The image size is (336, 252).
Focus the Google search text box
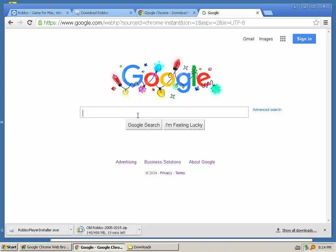[164, 112]
